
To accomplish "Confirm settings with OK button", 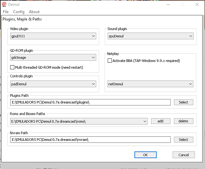I will tap(145, 155).
